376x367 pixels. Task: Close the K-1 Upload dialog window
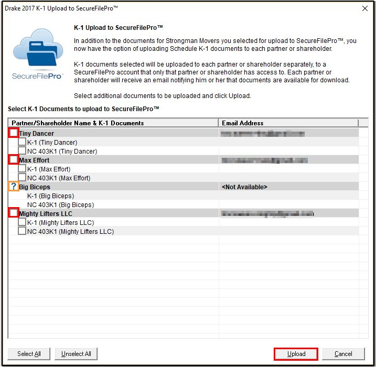pos(365,8)
